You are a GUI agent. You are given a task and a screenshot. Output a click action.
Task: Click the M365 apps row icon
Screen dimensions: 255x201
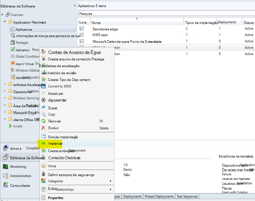tap(82, 35)
